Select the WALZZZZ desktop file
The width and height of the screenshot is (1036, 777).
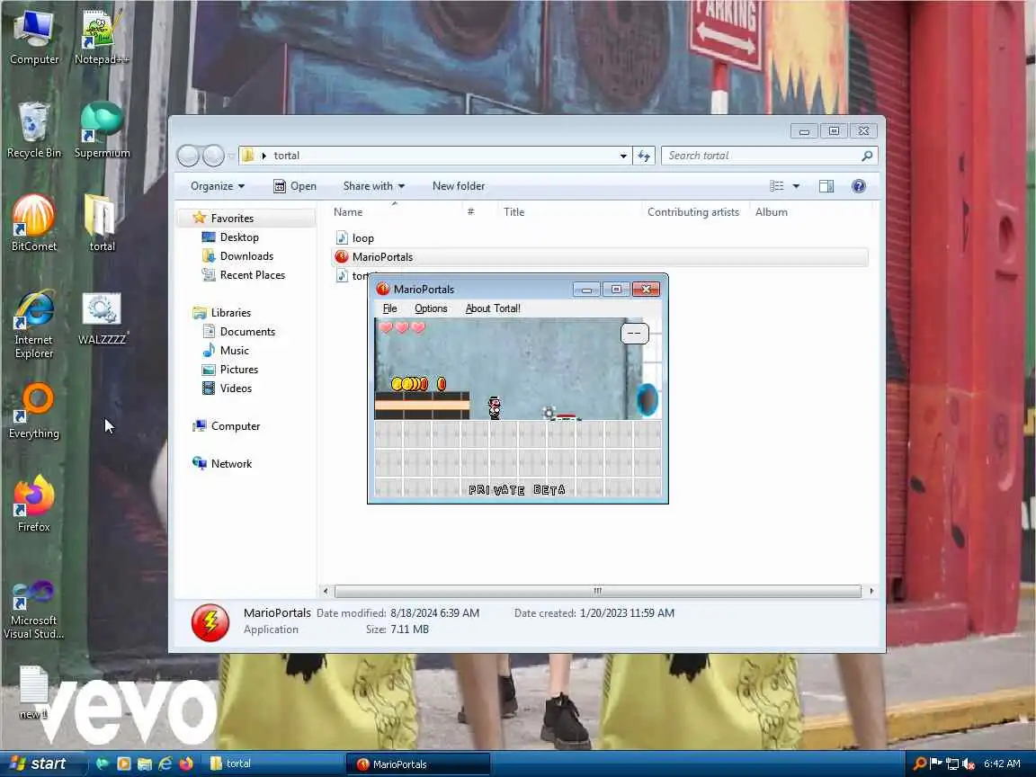[102, 319]
